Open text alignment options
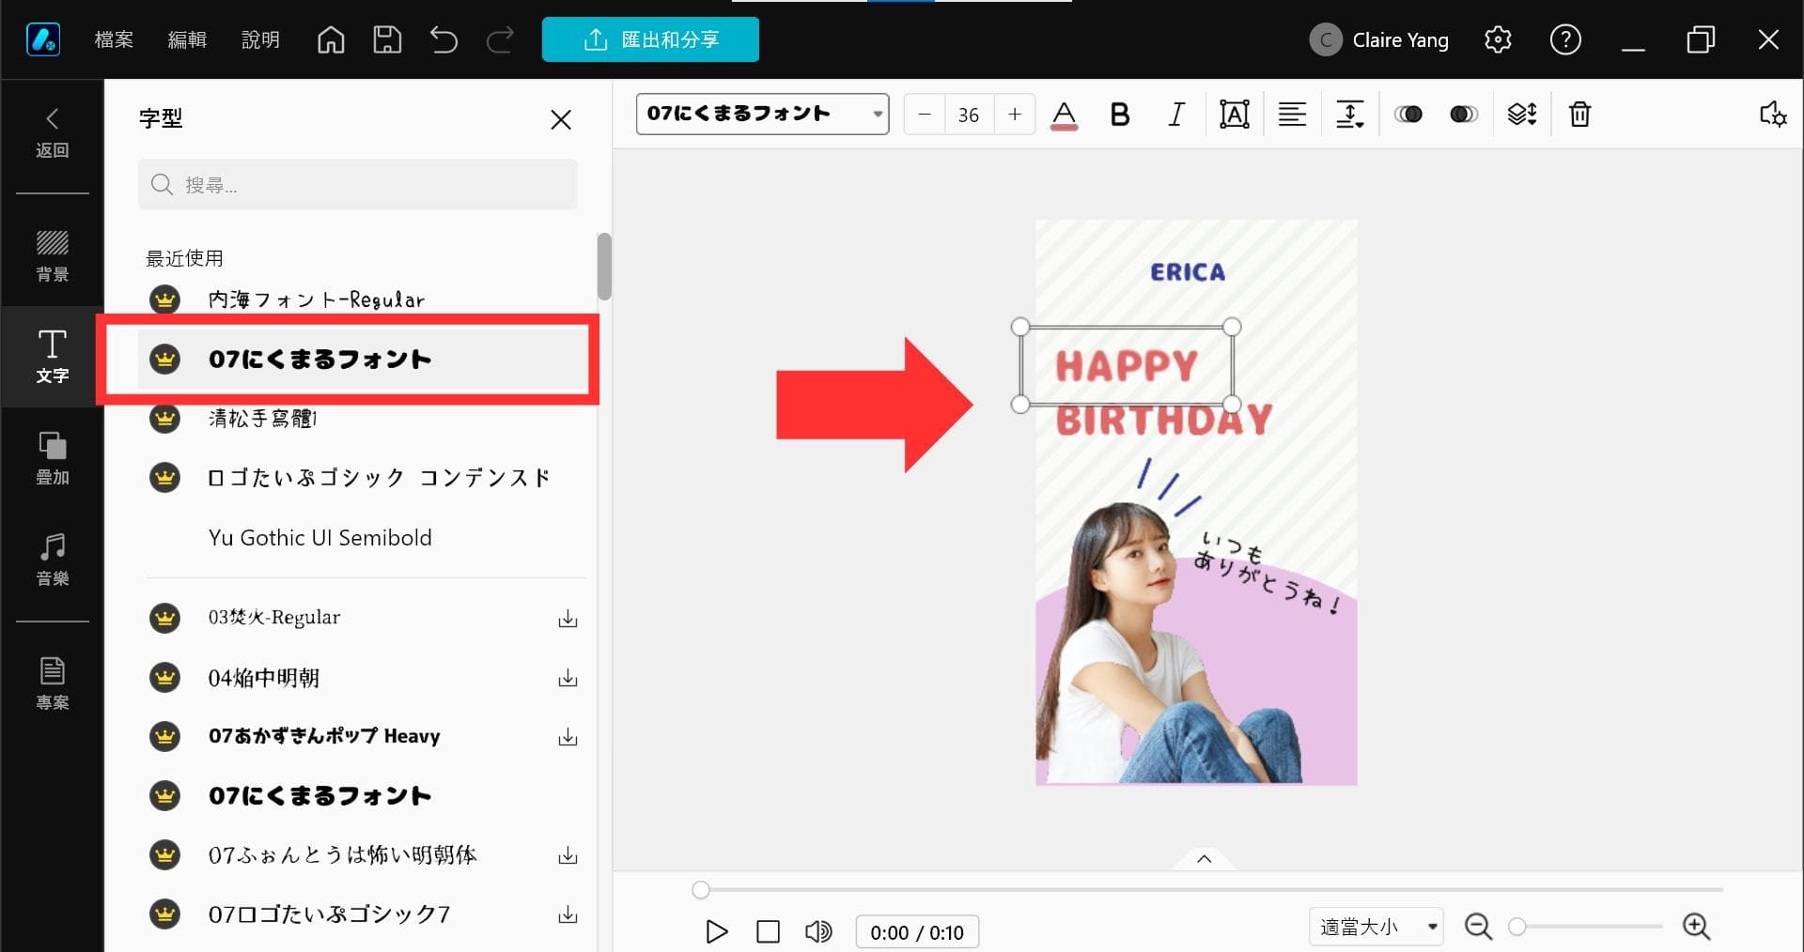Screen dimensions: 1804x952 [1292, 115]
